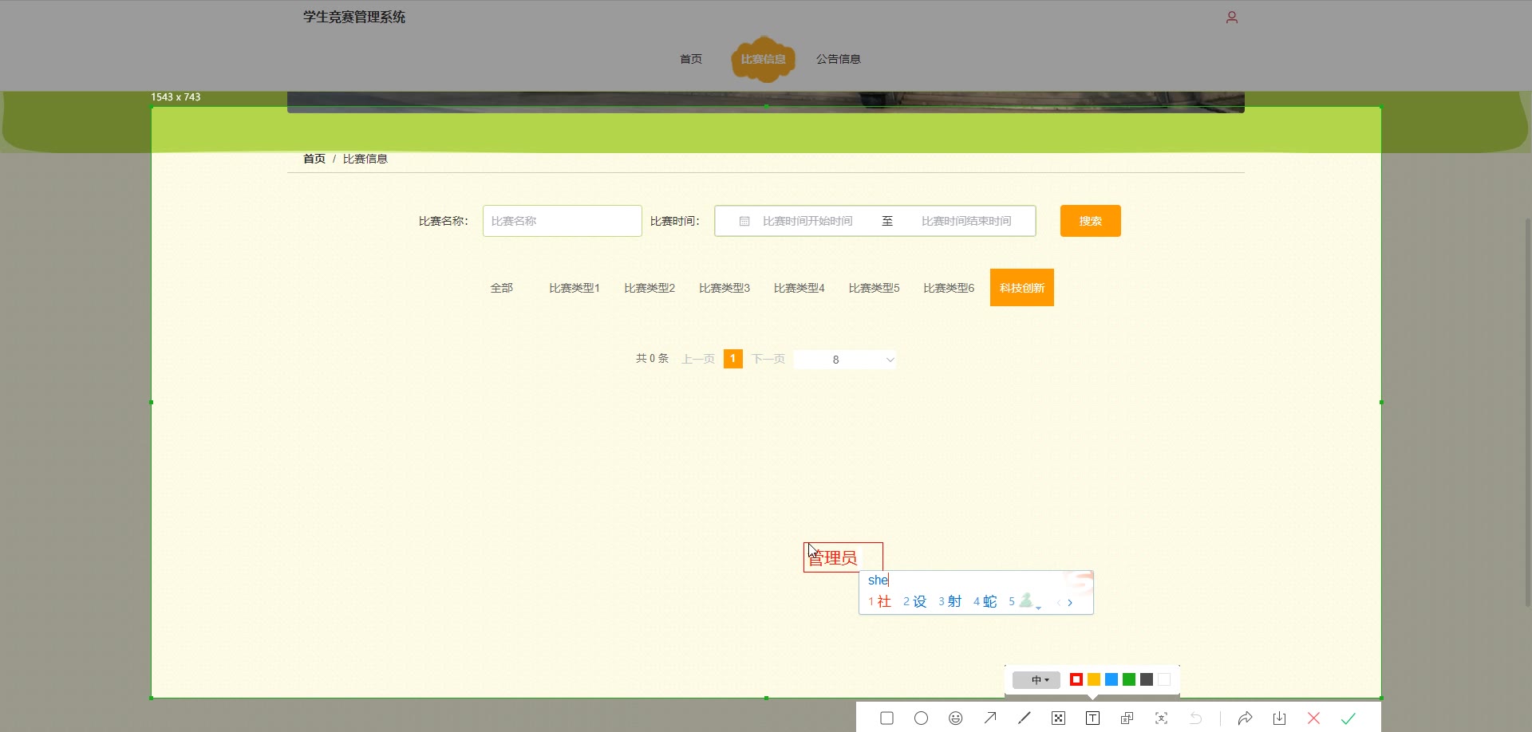Screen dimensions: 1532x732
Task: Select the 比赛类型3 filter tab
Action: coord(725,288)
